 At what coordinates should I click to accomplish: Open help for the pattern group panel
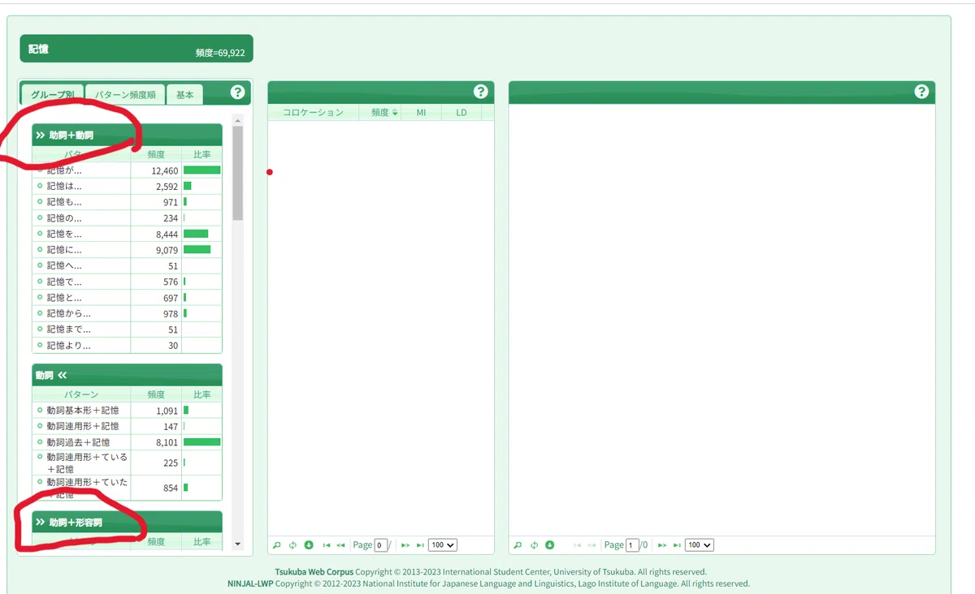[x=237, y=92]
